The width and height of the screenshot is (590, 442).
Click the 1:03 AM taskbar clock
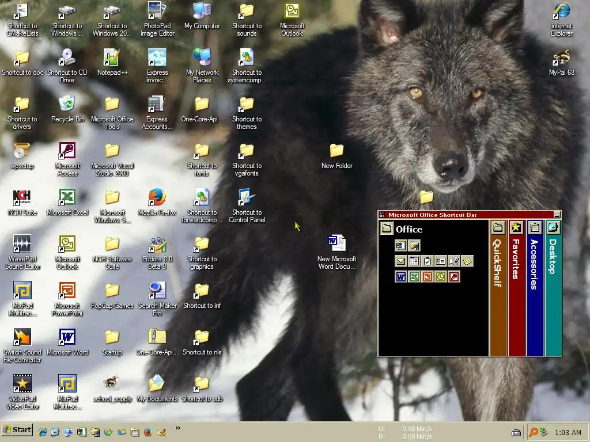[x=568, y=433]
